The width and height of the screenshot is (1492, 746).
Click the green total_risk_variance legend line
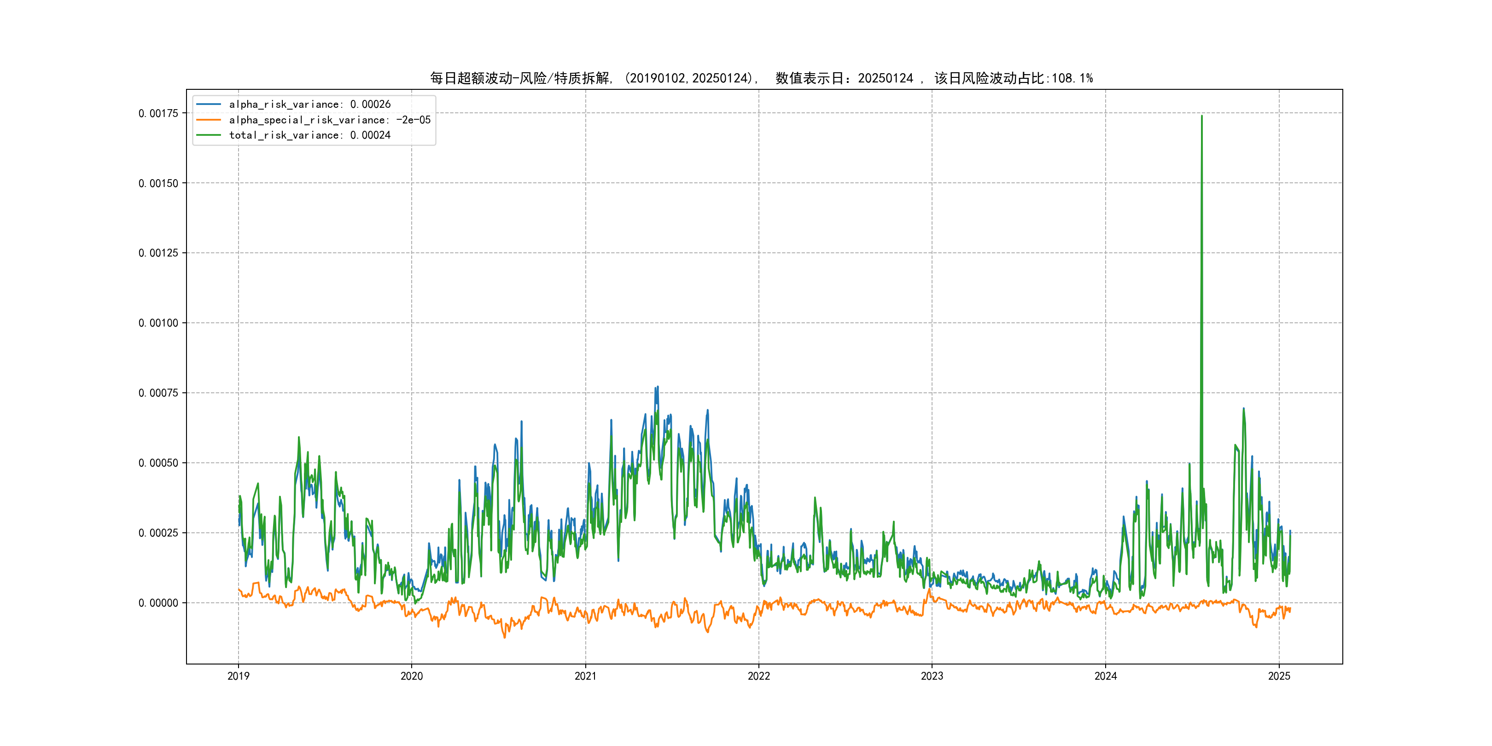pyautogui.click(x=209, y=135)
